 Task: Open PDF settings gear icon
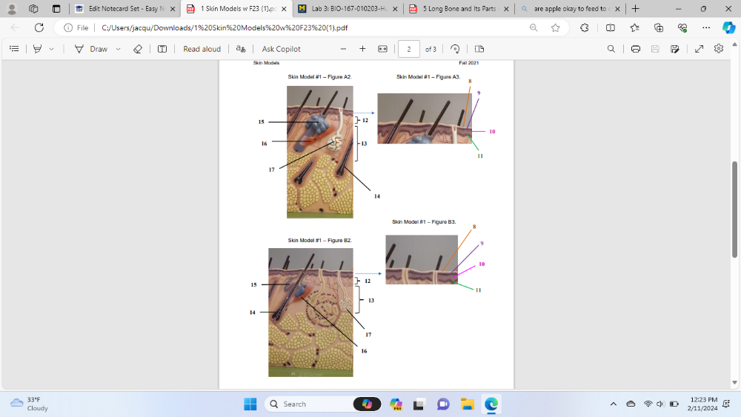click(x=718, y=49)
